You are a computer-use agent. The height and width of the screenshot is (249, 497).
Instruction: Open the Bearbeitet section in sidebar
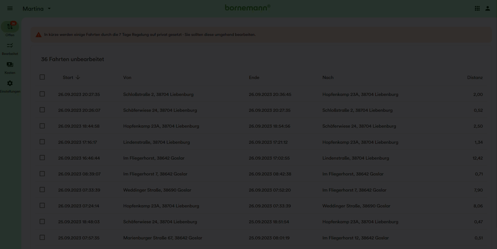click(10, 49)
